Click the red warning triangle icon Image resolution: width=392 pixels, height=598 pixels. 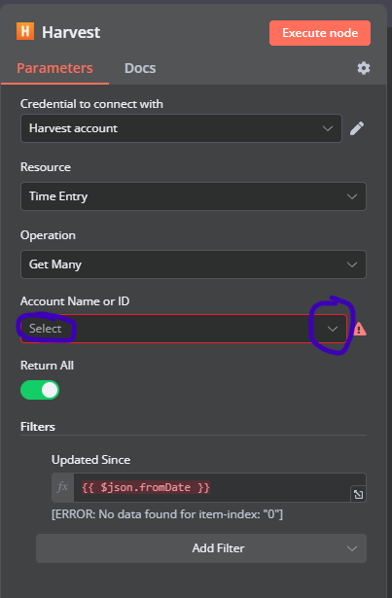coord(360,329)
